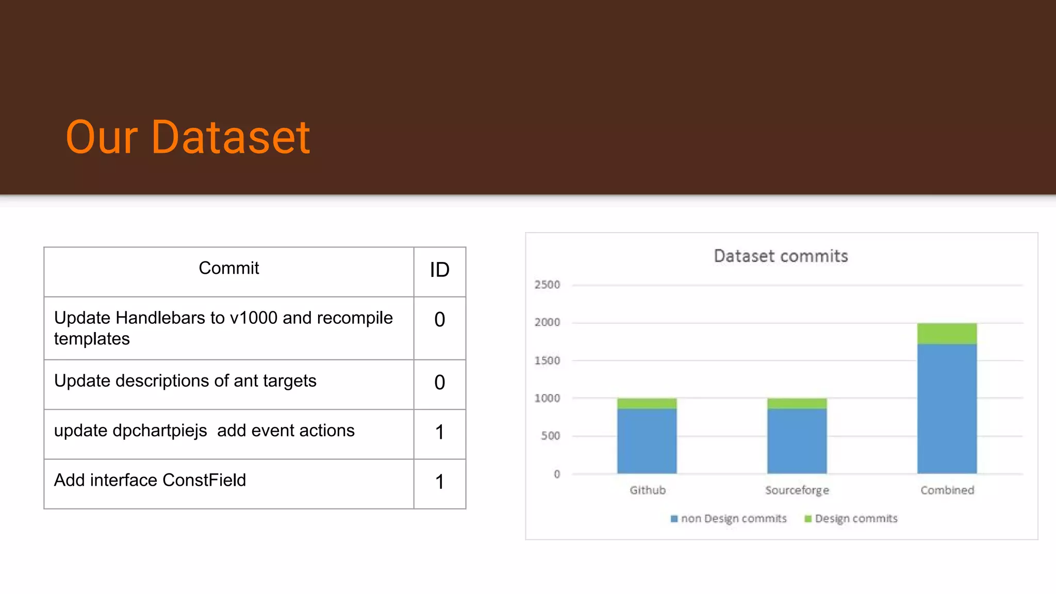Click the 'Dataset commits' chart title
Viewport: 1056px width, 594px height.
pyautogui.click(x=781, y=256)
